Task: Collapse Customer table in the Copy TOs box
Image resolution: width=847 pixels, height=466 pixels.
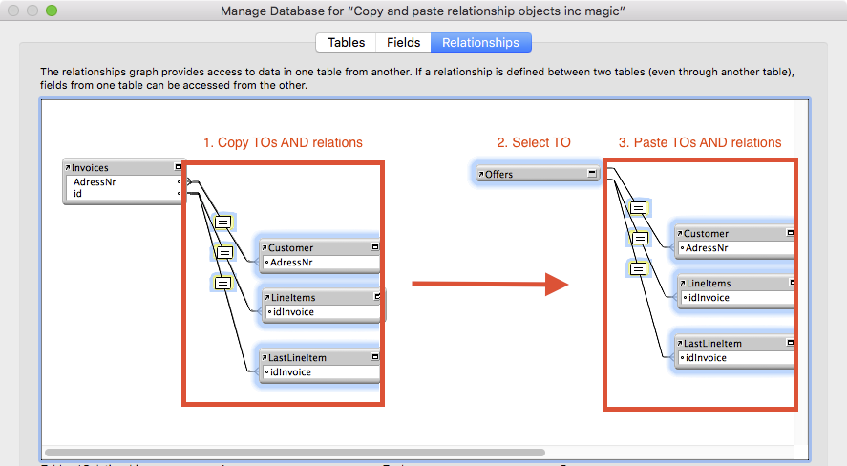Action: pyautogui.click(x=375, y=247)
